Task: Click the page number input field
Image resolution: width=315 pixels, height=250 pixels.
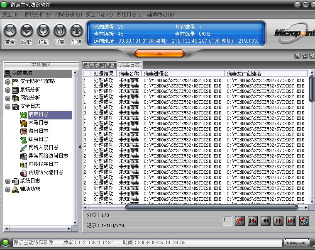Action: [227, 221]
